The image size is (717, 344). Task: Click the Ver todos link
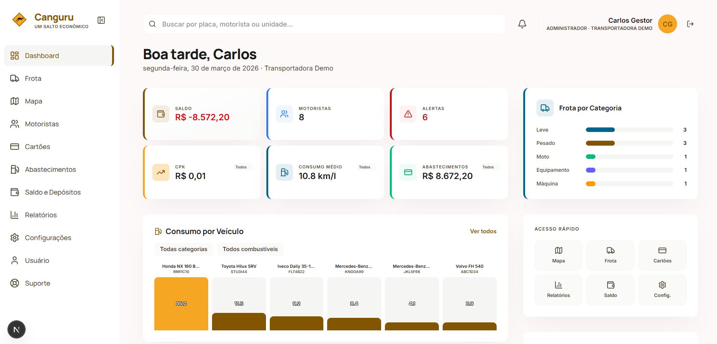(483, 231)
